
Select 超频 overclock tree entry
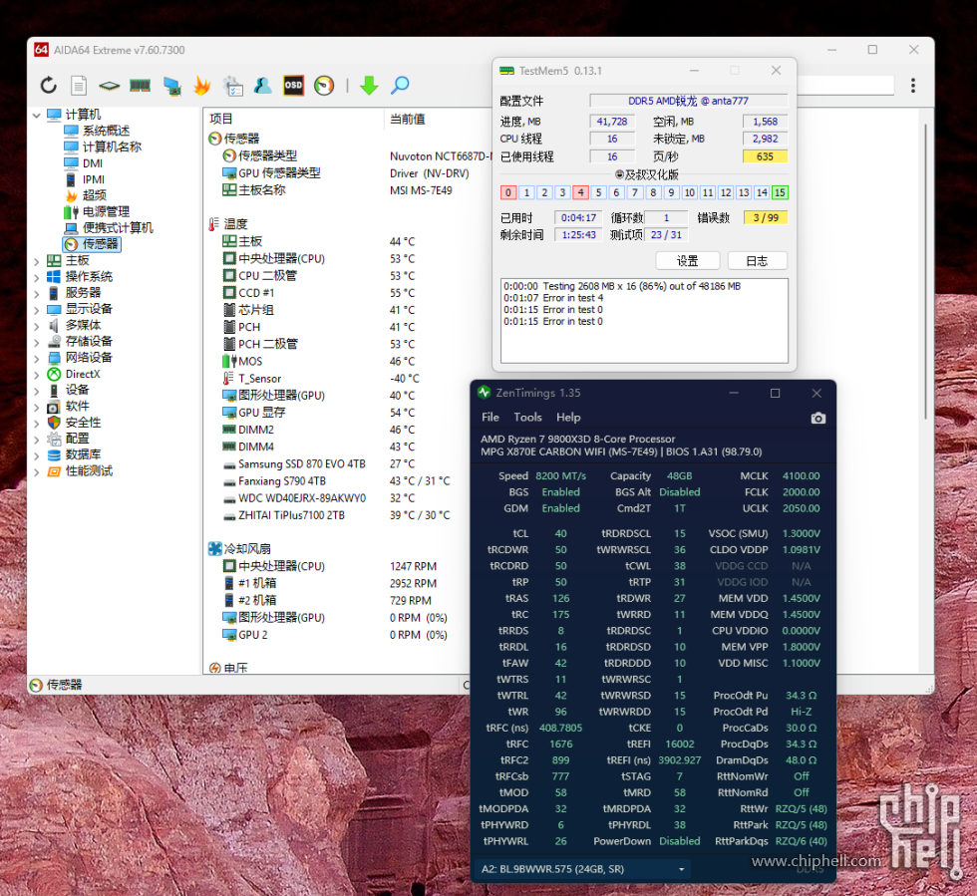tap(86, 195)
